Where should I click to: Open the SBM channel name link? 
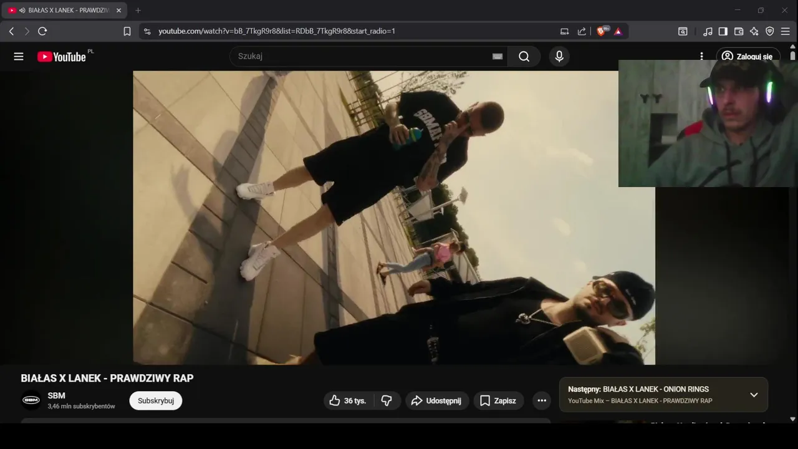[x=56, y=395]
